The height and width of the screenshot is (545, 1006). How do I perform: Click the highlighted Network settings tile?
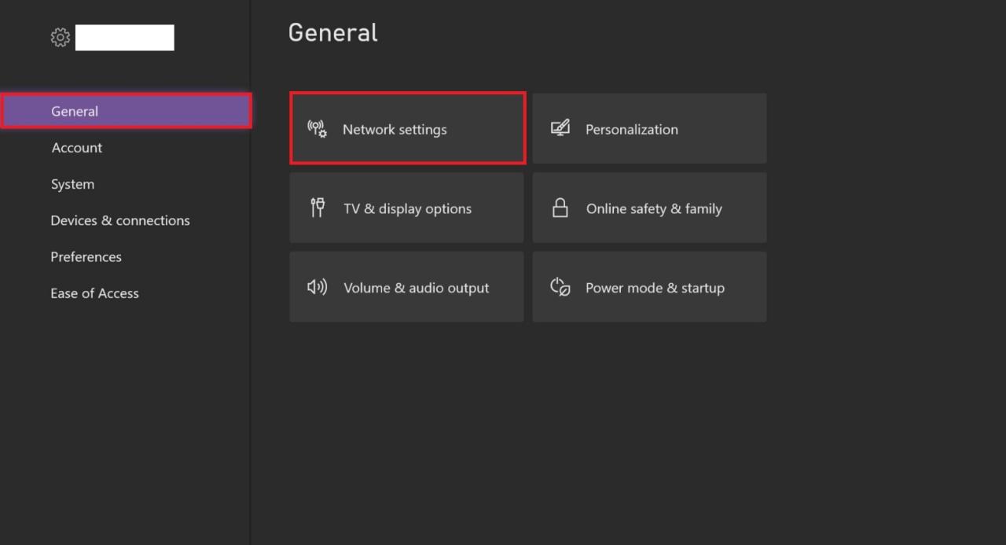coord(407,128)
